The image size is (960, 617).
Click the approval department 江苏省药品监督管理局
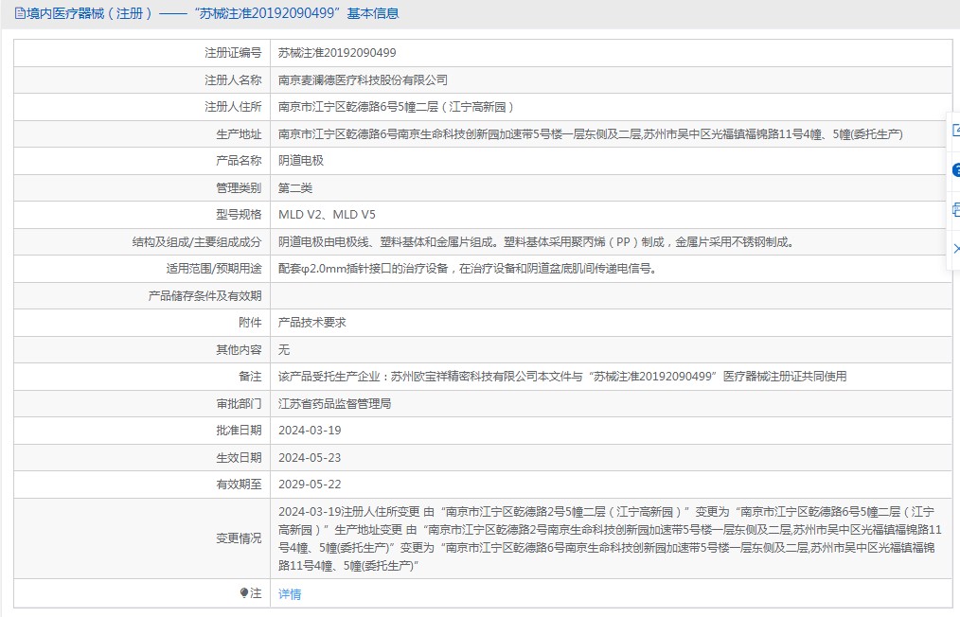334,403
